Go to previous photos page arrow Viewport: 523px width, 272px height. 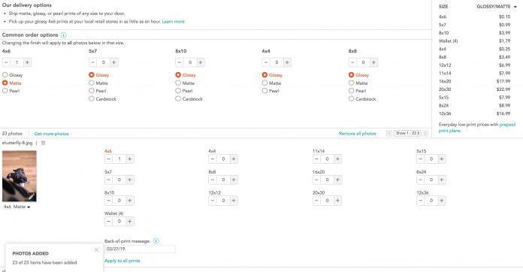(389, 133)
